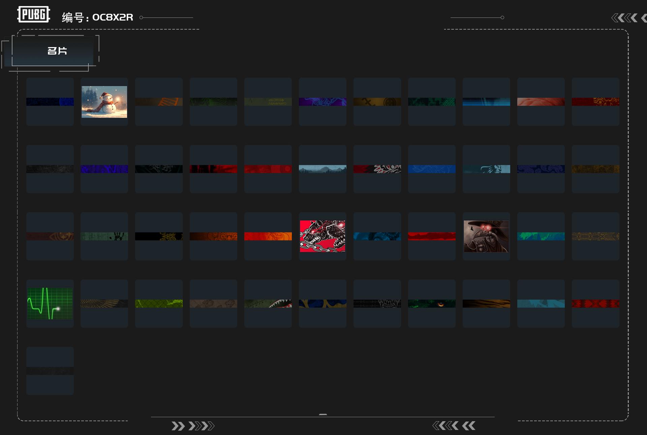Select the red nameplate with gold swirls

pos(595,102)
